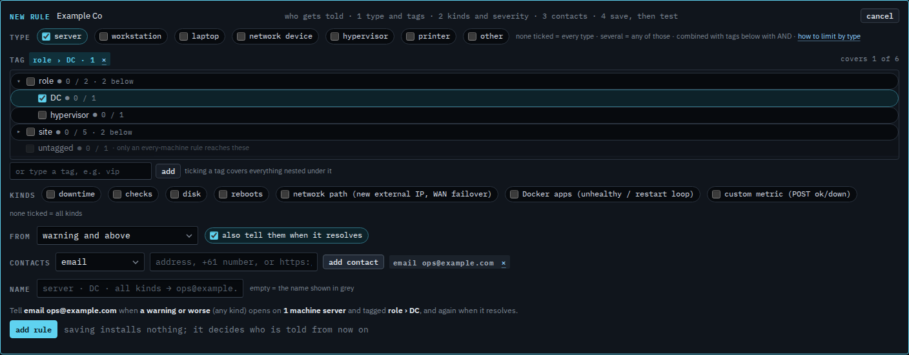
Task: Click the none ticked = all kinds note
Action: [46, 213]
